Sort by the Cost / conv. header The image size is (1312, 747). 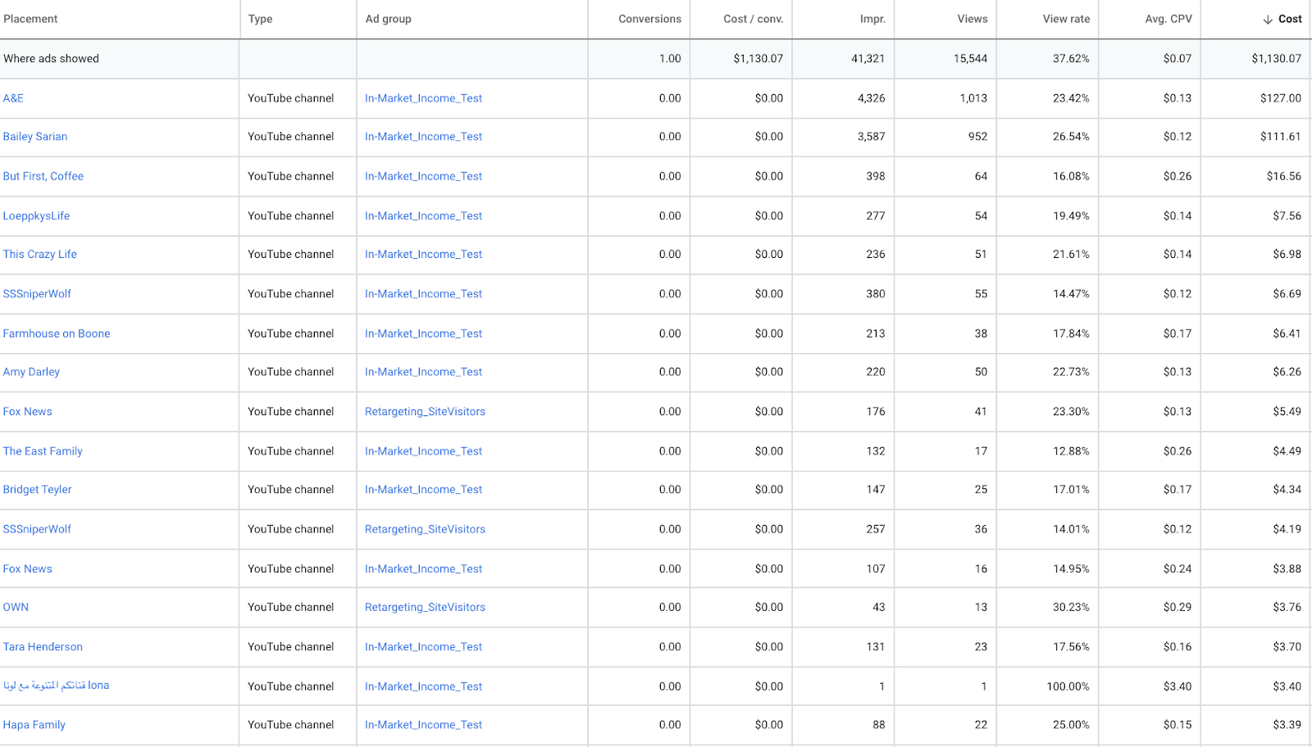pos(753,19)
